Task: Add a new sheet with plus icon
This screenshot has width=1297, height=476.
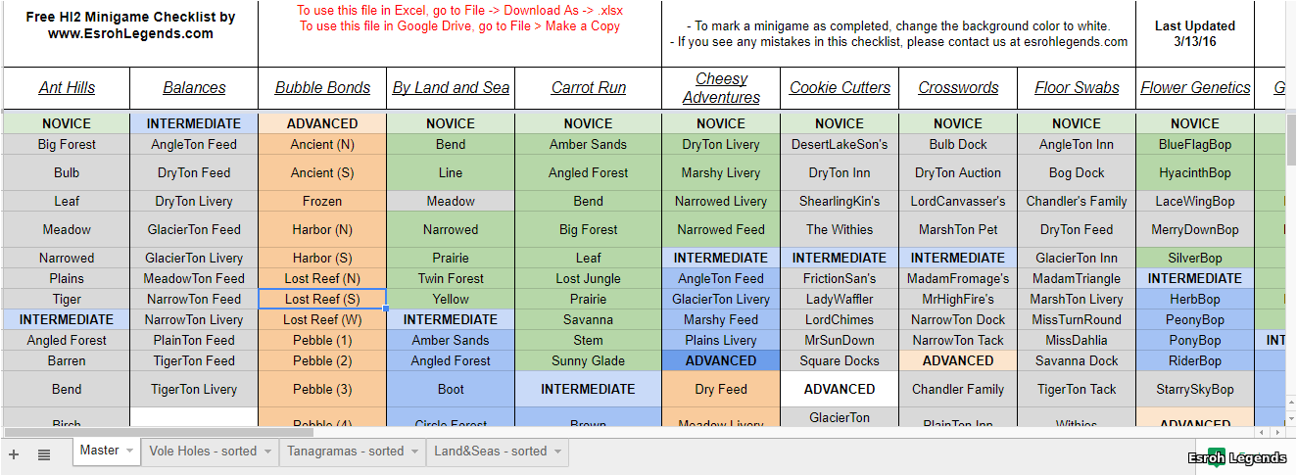Action: pos(14,454)
